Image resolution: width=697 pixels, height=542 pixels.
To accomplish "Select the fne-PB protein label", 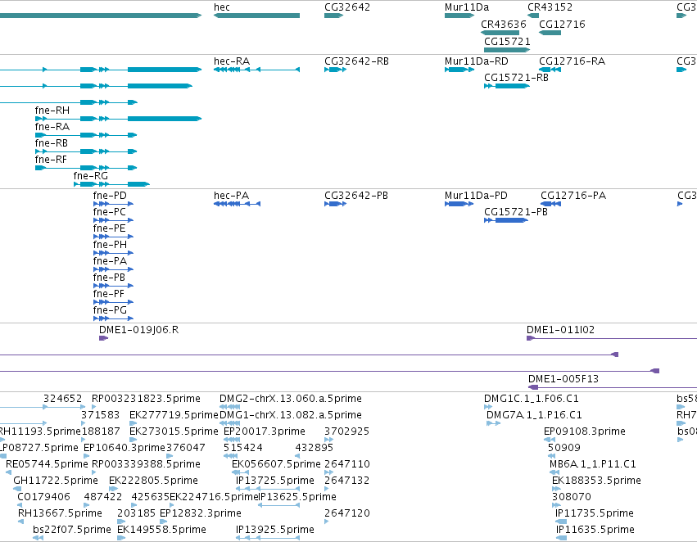I will [x=109, y=278].
